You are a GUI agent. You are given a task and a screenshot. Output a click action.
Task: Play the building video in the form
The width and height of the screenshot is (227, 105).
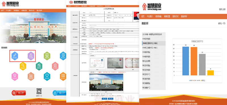point(94,87)
